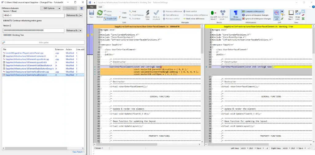Click Find Next in the ribbon
Image resolution: width=315 pixels, height=155 pixels.
[135, 19]
